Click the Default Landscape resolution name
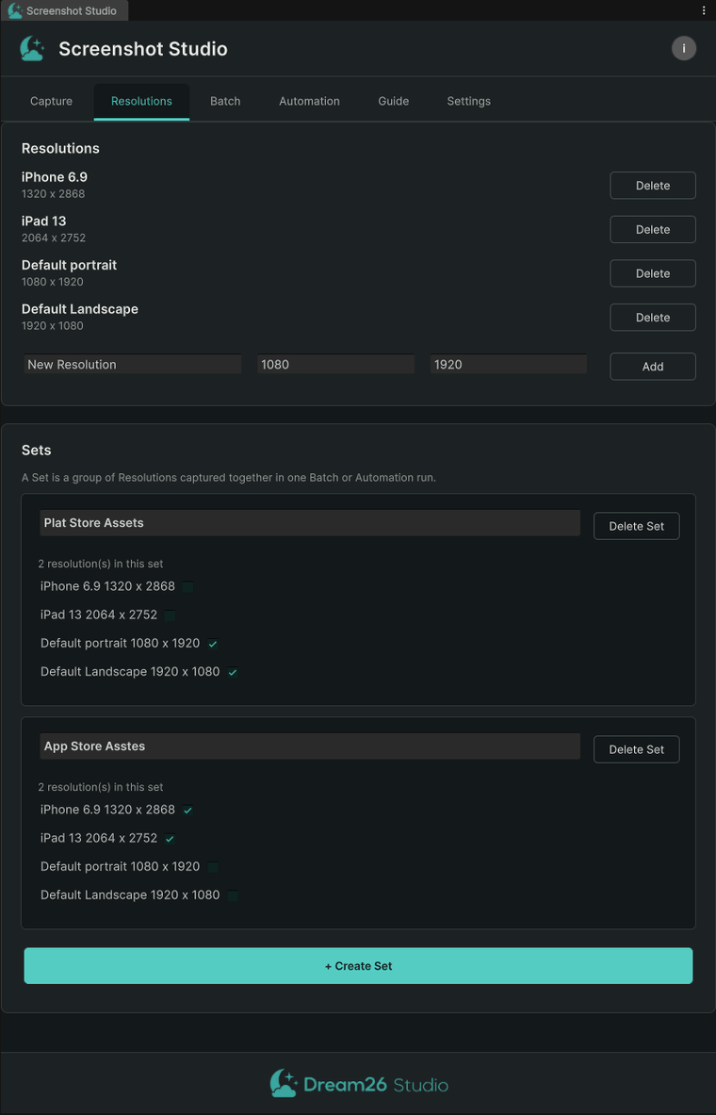Image resolution: width=716 pixels, height=1115 pixels. (80, 309)
